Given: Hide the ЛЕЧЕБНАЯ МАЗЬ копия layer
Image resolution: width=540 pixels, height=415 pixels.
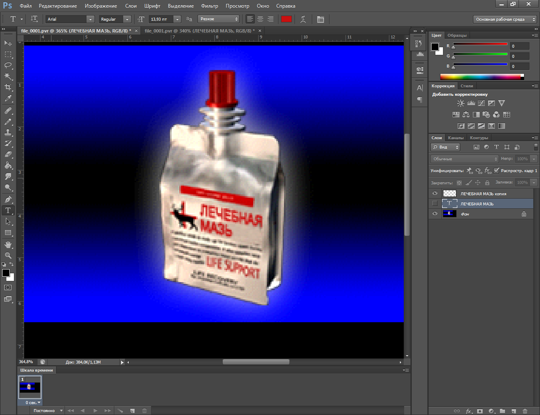Looking at the screenshot, I should [435, 194].
